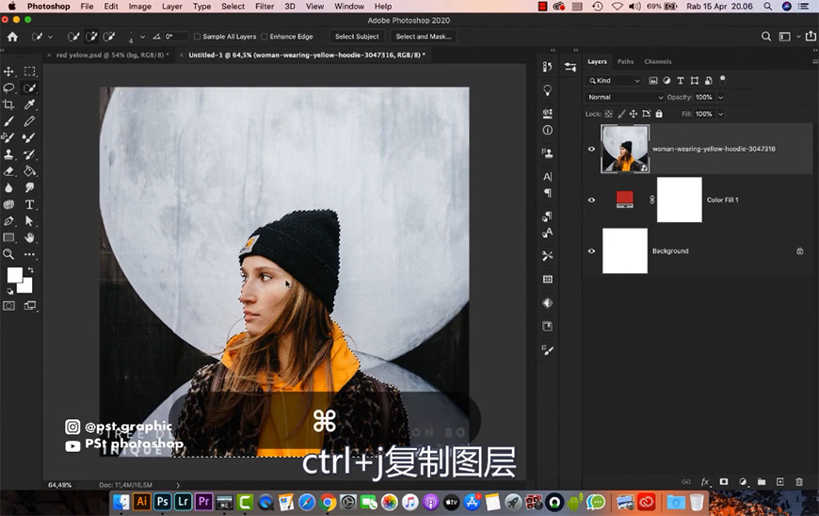Create new fill or adjustment layer

[x=743, y=481]
